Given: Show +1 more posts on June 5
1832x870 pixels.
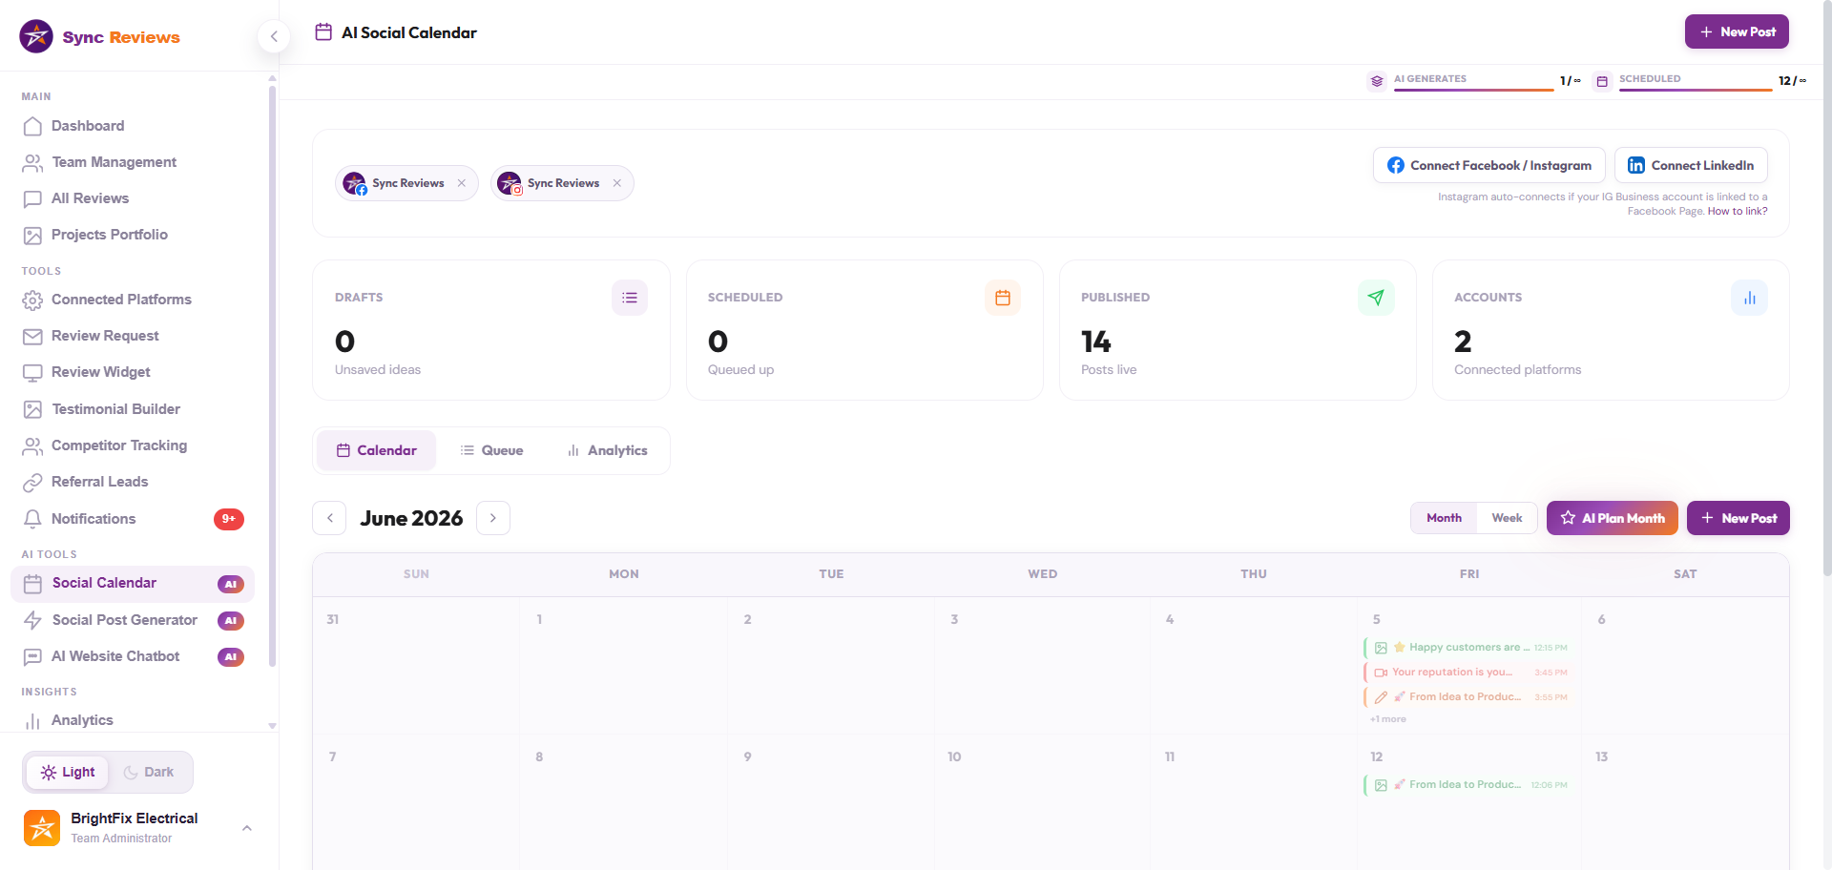Looking at the screenshot, I should tap(1388, 719).
